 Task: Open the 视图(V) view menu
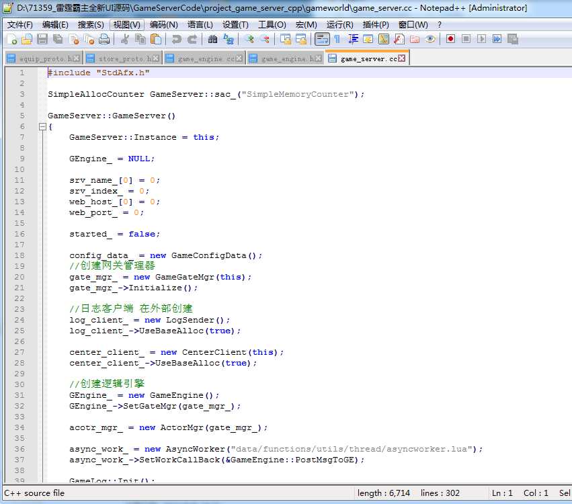pyautogui.click(x=127, y=25)
